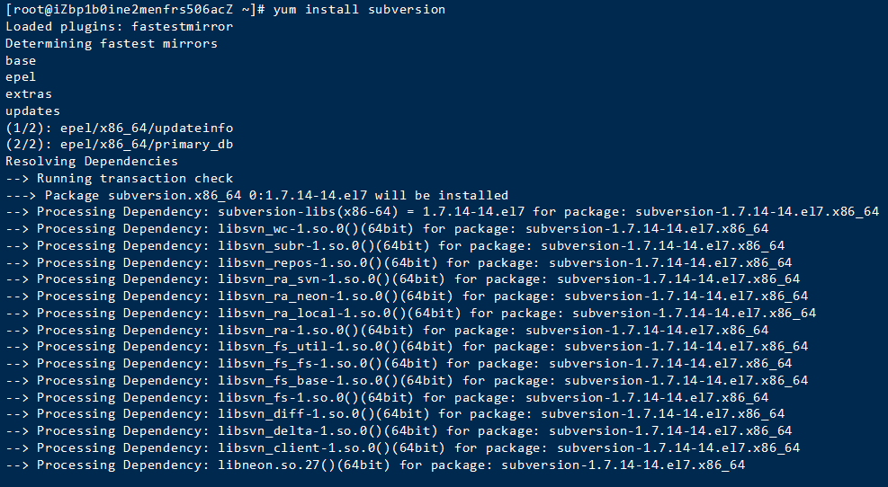Click the subversion-libs(x86-64) dependency line
The height and width of the screenshot is (487, 888).
click(441, 212)
